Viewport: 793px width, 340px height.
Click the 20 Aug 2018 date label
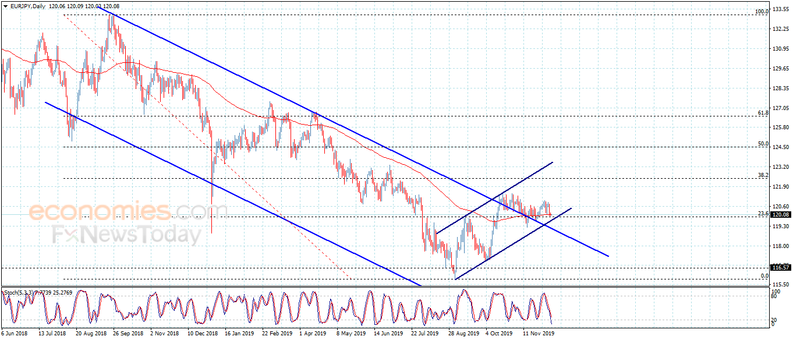point(90,334)
